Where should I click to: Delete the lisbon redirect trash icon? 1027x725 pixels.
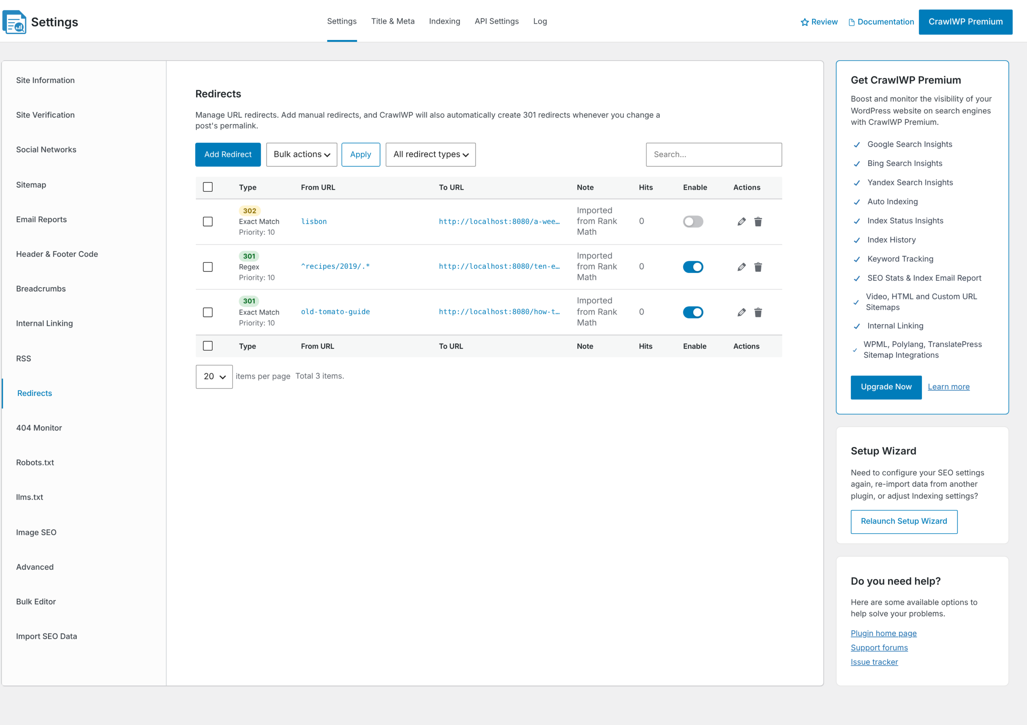tap(758, 221)
